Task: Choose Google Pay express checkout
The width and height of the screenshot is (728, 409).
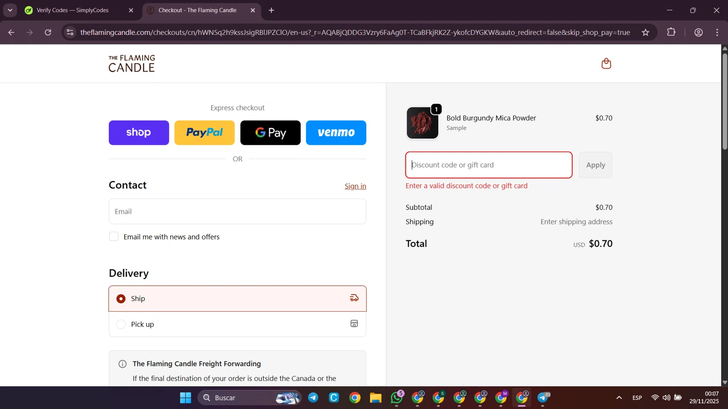Action: pos(270,133)
